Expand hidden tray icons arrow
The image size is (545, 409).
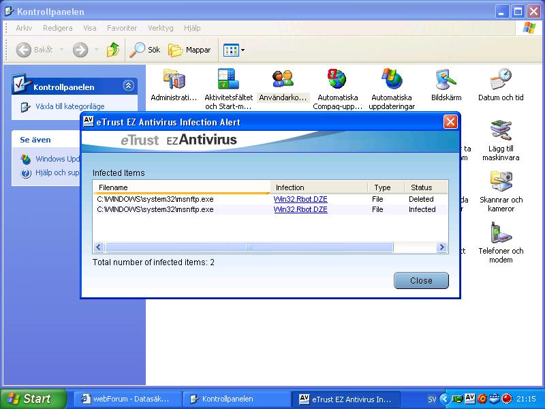445,399
